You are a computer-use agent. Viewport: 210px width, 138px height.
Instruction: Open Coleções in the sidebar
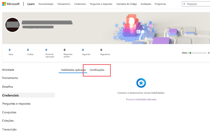pos(8,121)
